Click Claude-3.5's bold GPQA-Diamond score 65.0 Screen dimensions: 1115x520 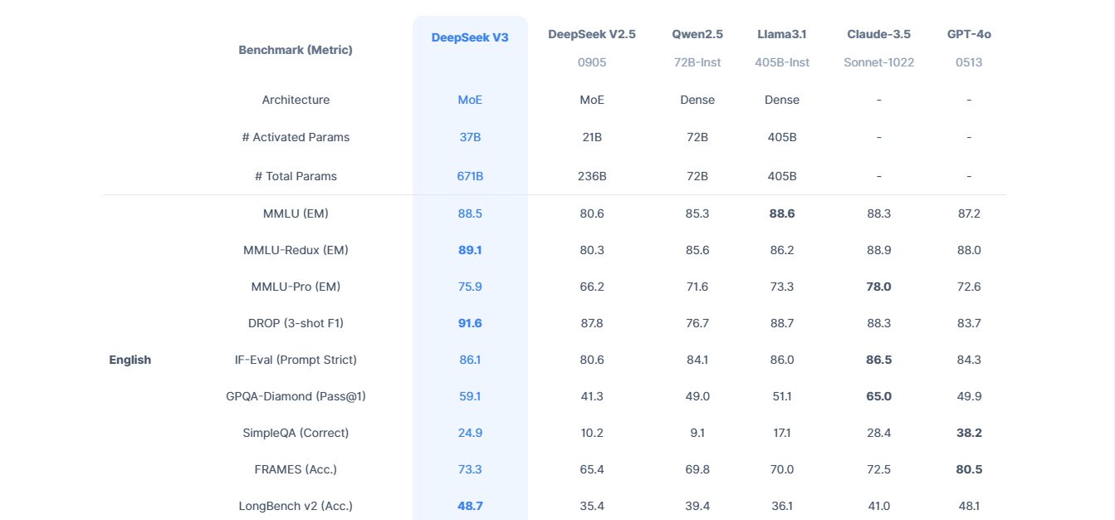878,396
